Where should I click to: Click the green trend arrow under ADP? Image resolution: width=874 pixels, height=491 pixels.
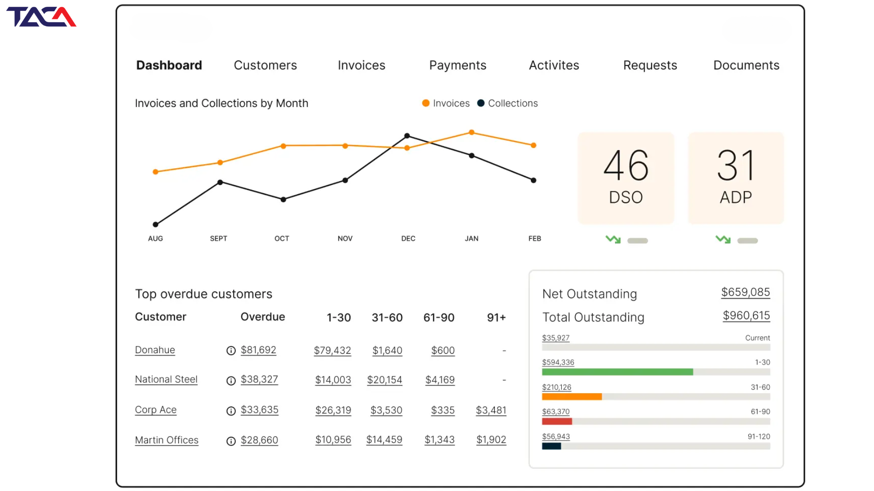point(723,239)
